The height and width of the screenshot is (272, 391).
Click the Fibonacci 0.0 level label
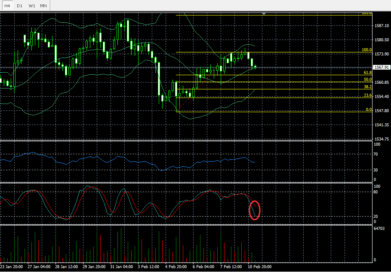[369, 109]
